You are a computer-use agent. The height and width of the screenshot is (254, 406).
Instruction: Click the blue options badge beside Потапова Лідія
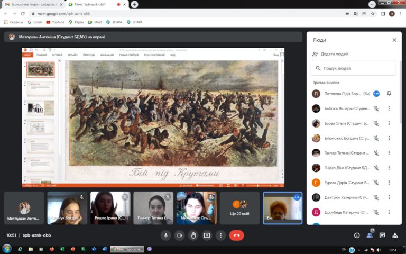point(376,94)
